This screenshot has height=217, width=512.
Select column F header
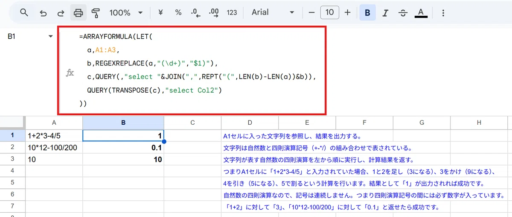364,123
